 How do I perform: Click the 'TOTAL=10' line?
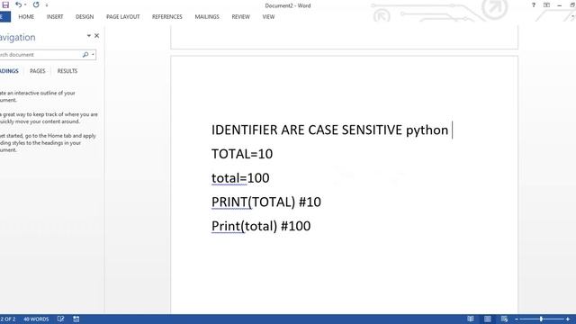(x=242, y=154)
